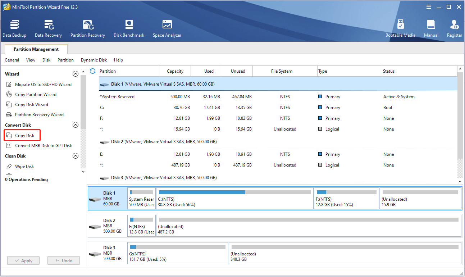
Task: Select the Disk 3 header row in list
Action: coord(278,177)
